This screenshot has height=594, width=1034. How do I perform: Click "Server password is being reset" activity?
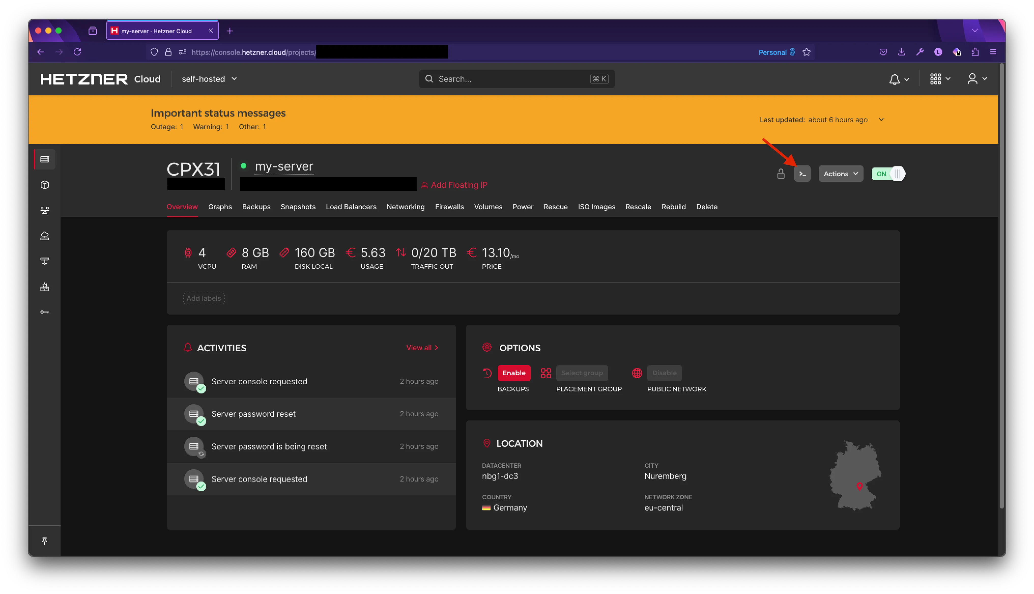311,447
